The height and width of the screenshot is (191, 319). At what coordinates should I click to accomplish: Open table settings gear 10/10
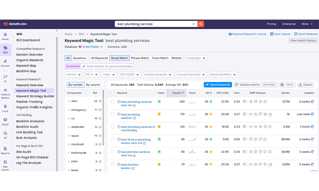pos(287,84)
